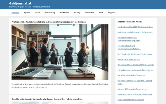
Task: Select the Trading menu item
Action: (x=77, y=13)
